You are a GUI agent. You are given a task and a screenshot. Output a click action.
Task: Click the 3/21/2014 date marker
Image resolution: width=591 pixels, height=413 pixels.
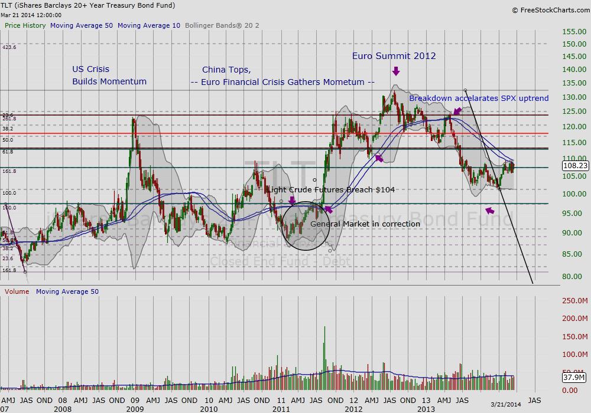point(505,403)
